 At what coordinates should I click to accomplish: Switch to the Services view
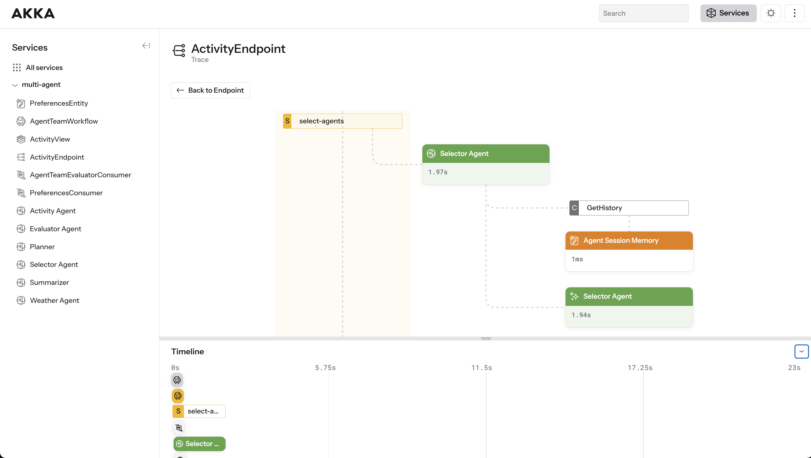click(x=728, y=13)
